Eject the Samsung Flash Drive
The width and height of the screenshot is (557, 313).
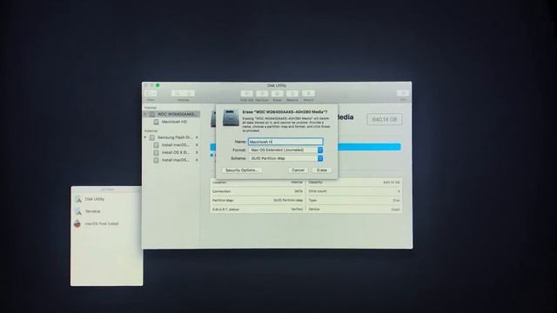pos(197,137)
